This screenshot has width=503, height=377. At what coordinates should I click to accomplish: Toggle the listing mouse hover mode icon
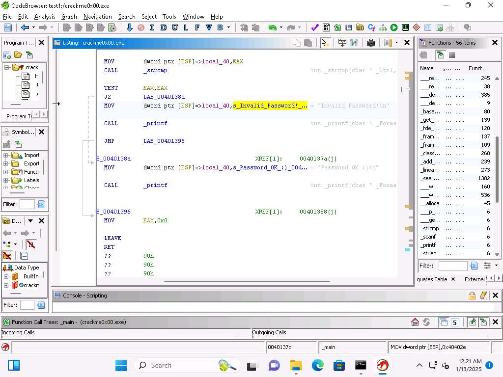tap(324, 43)
